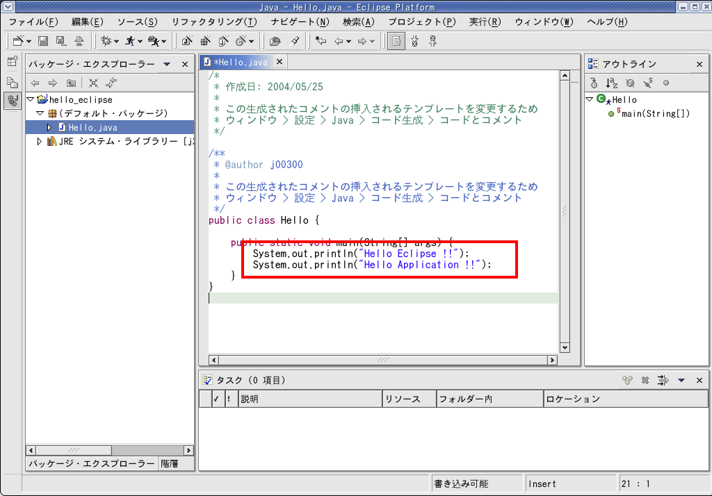Create a new Java project from the toolbar
This screenshot has height=496, width=712.
tap(187, 41)
